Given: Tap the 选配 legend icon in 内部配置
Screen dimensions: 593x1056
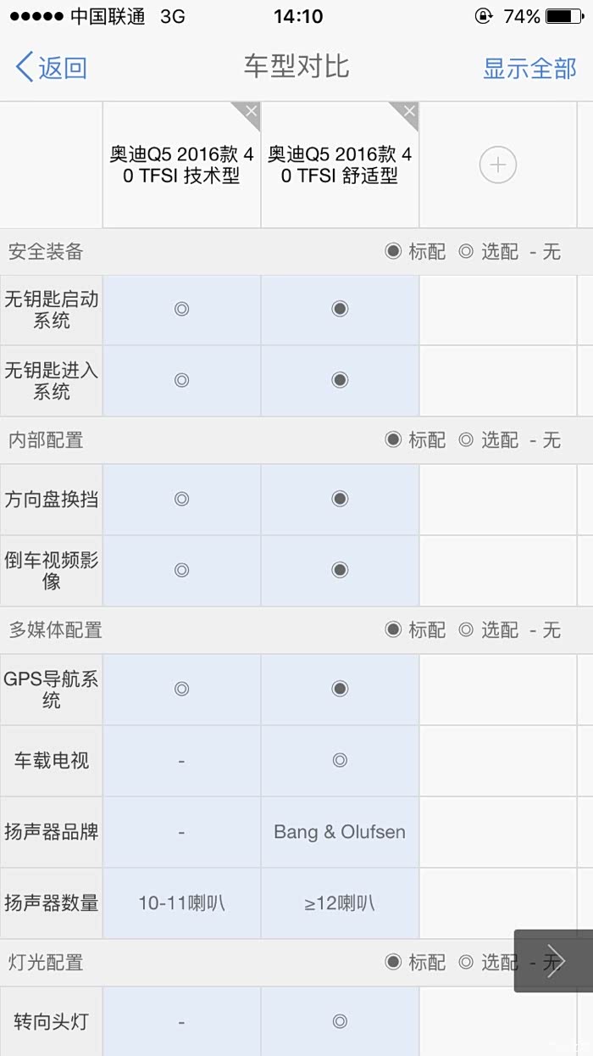Looking at the screenshot, I should pos(466,439).
